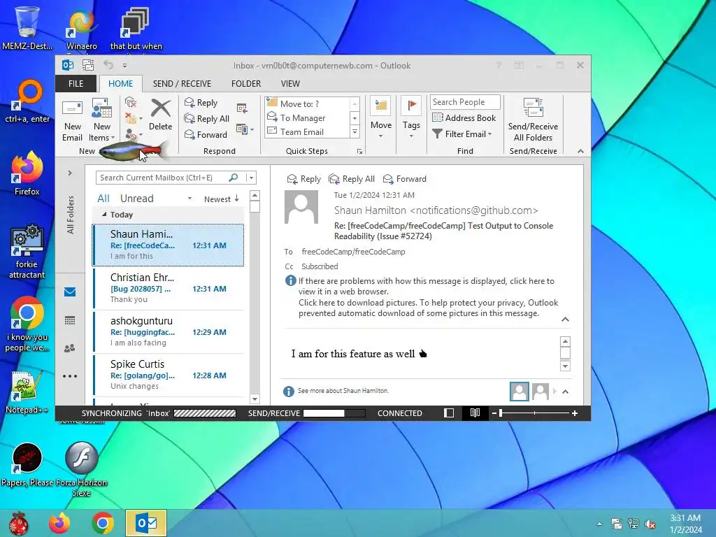Click Reply All in the ribbon

tap(207, 119)
